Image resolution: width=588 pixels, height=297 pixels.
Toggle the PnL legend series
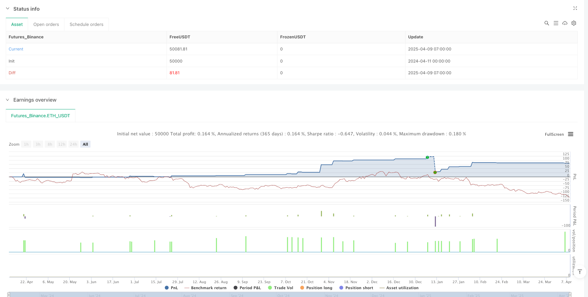171,288
